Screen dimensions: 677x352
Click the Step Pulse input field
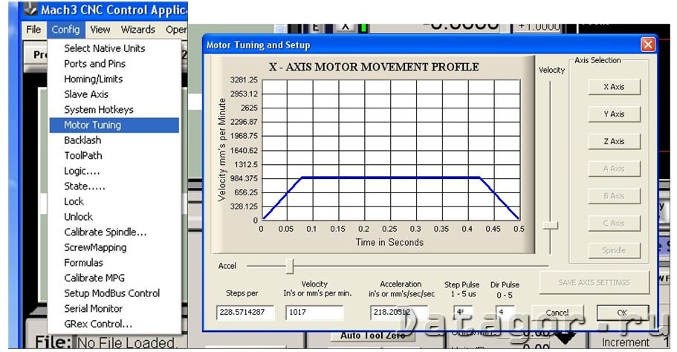click(x=463, y=312)
